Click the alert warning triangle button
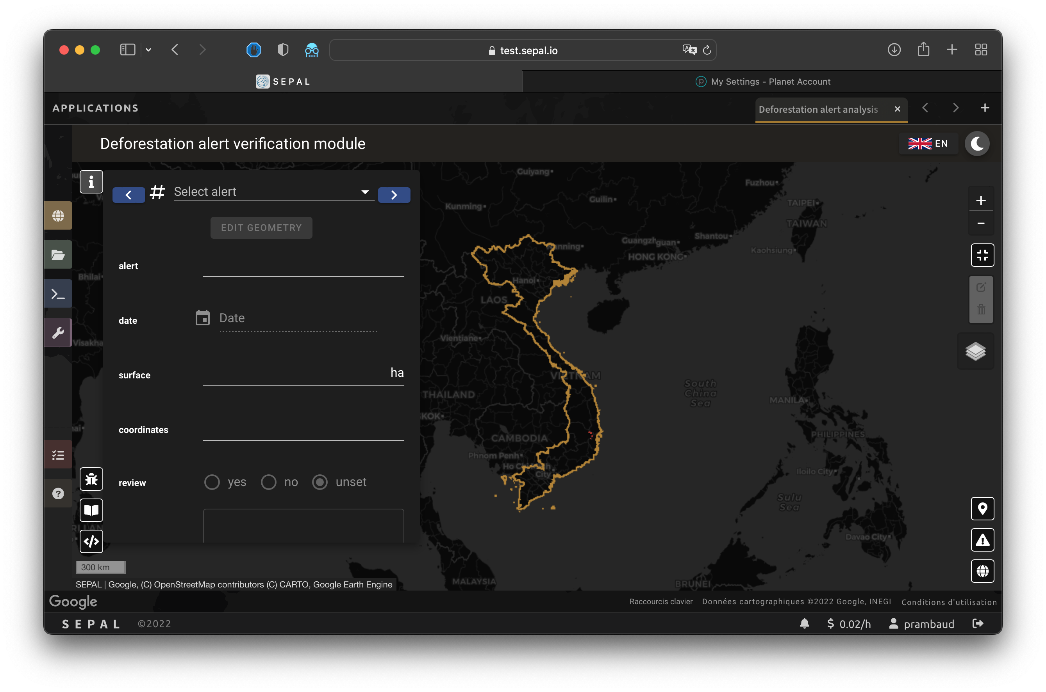Screen dimensions: 1046x692 pos(982,540)
